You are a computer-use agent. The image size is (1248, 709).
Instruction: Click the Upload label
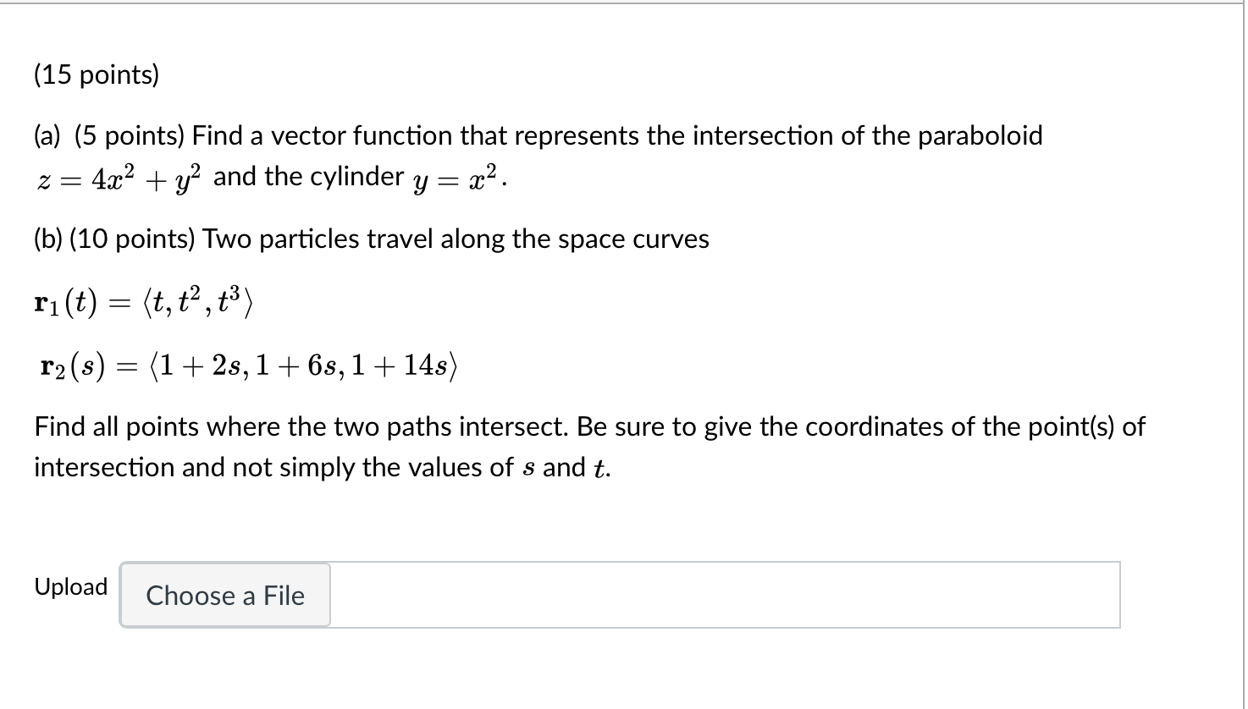pyautogui.click(x=70, y=586)
